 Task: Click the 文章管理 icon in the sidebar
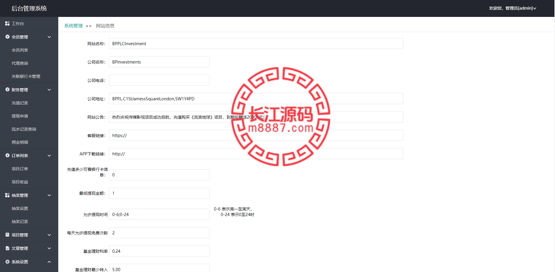pos(7,248)
